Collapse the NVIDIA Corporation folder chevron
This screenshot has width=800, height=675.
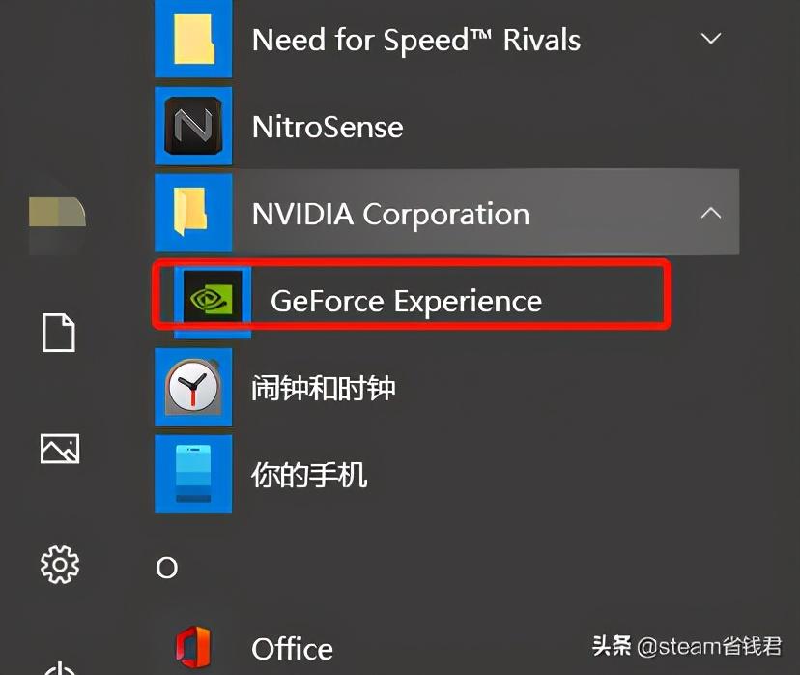(711, 213)
